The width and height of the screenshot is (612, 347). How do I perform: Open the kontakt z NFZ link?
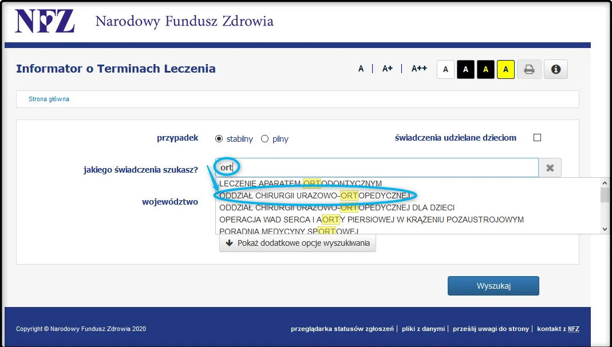(x=558, y=329)
